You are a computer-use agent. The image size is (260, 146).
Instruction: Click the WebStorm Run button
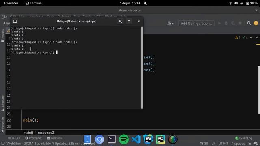(x=219, y=23)
